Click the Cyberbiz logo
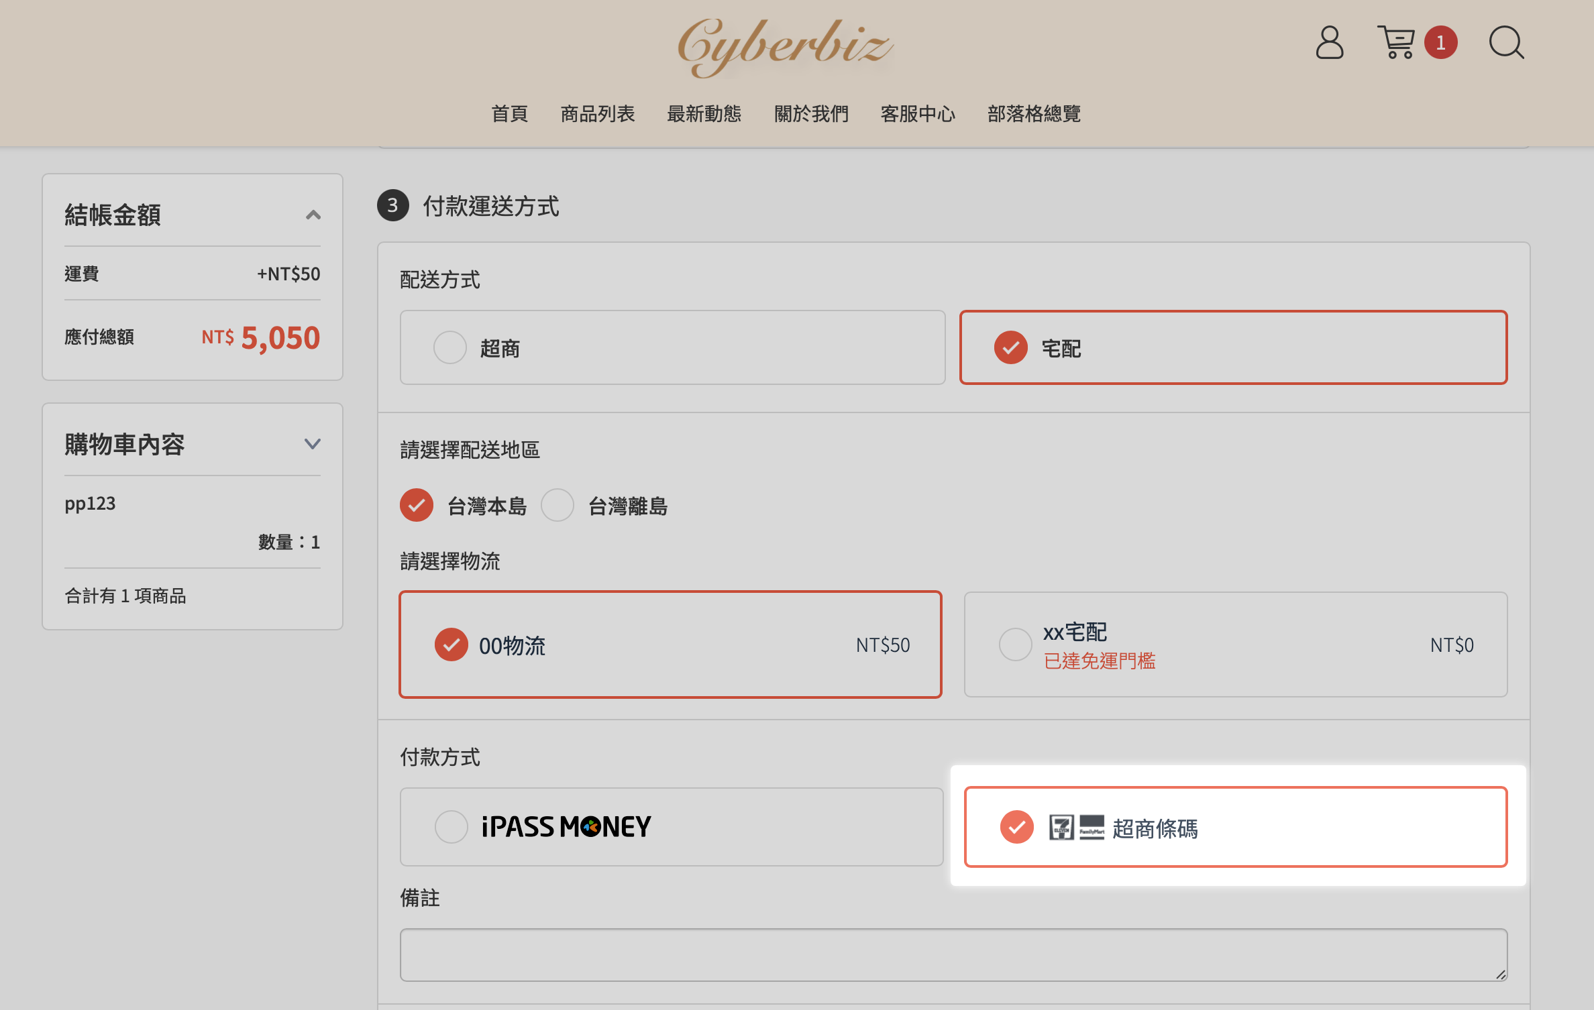1594x1010 pixels. (x=785, y=47)
